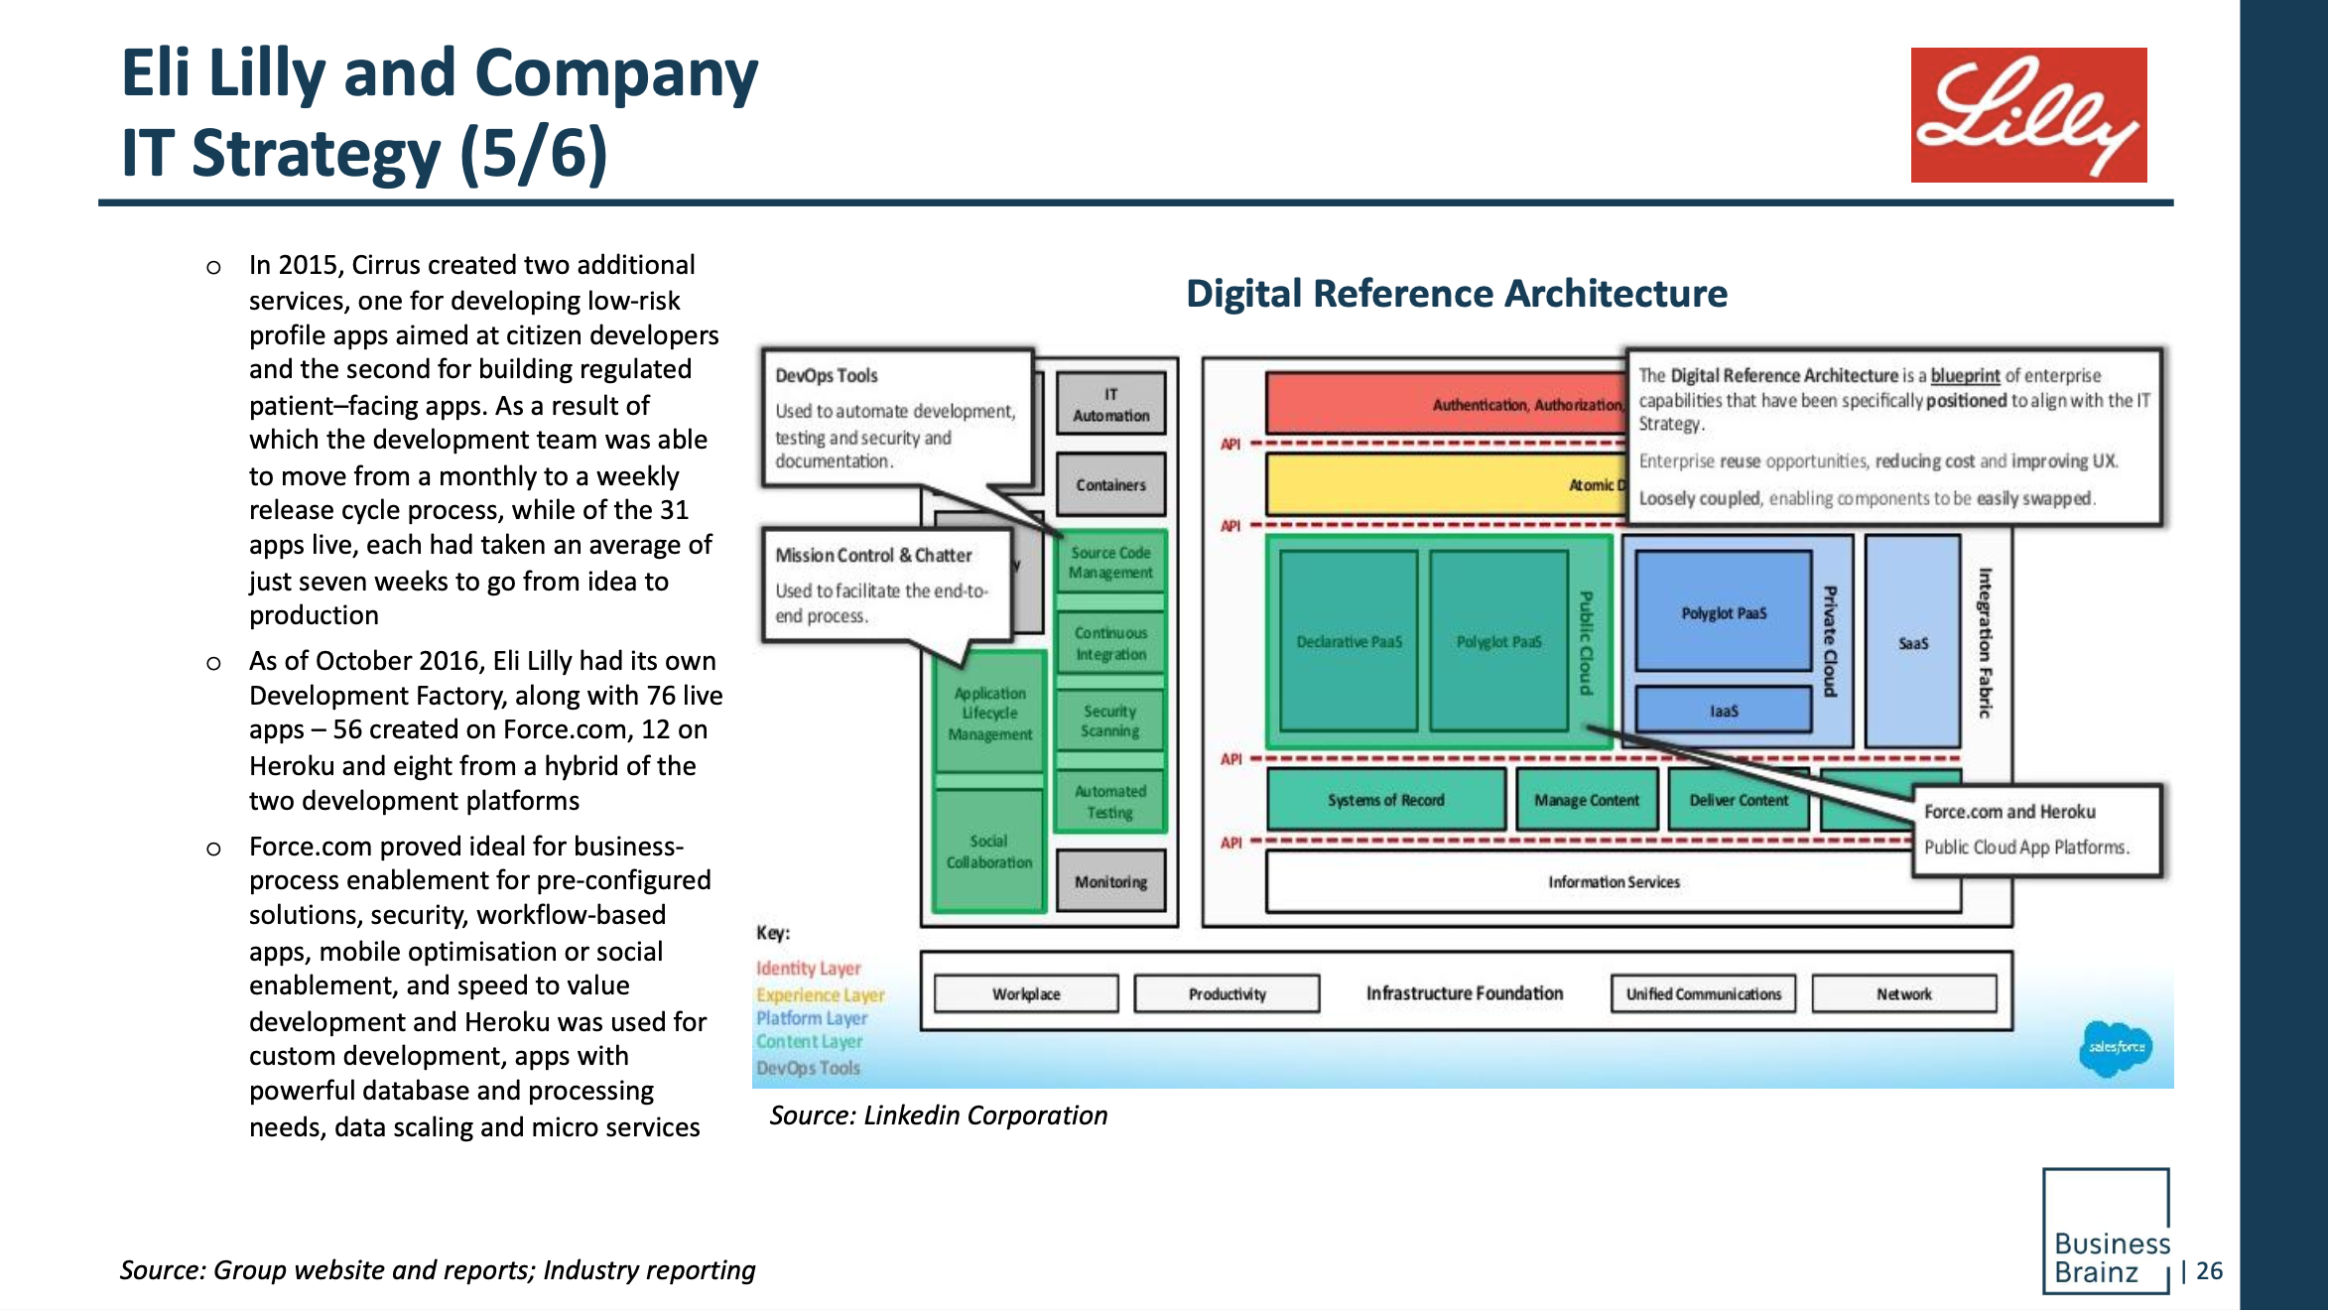Click the Digital Reference Architecture heading
Screen dimensions: 2328x1310
coord(1457,293)
